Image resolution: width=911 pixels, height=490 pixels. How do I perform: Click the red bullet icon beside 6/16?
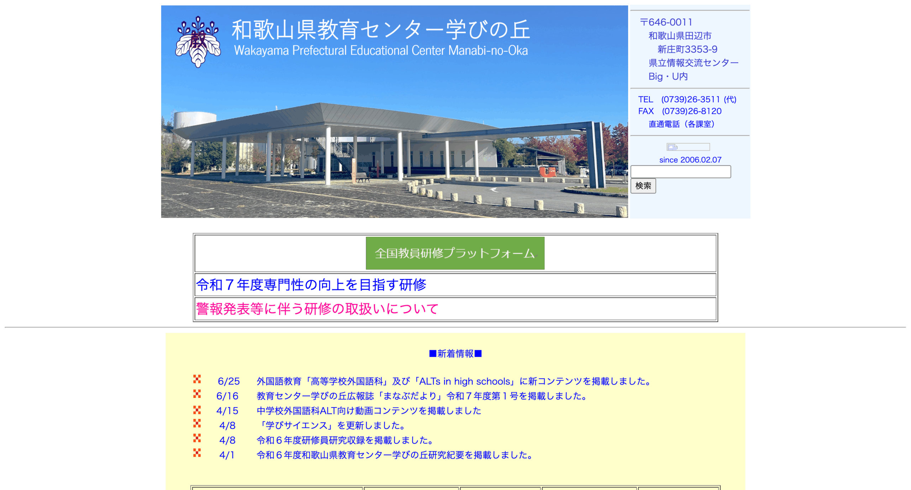point(197,394)
